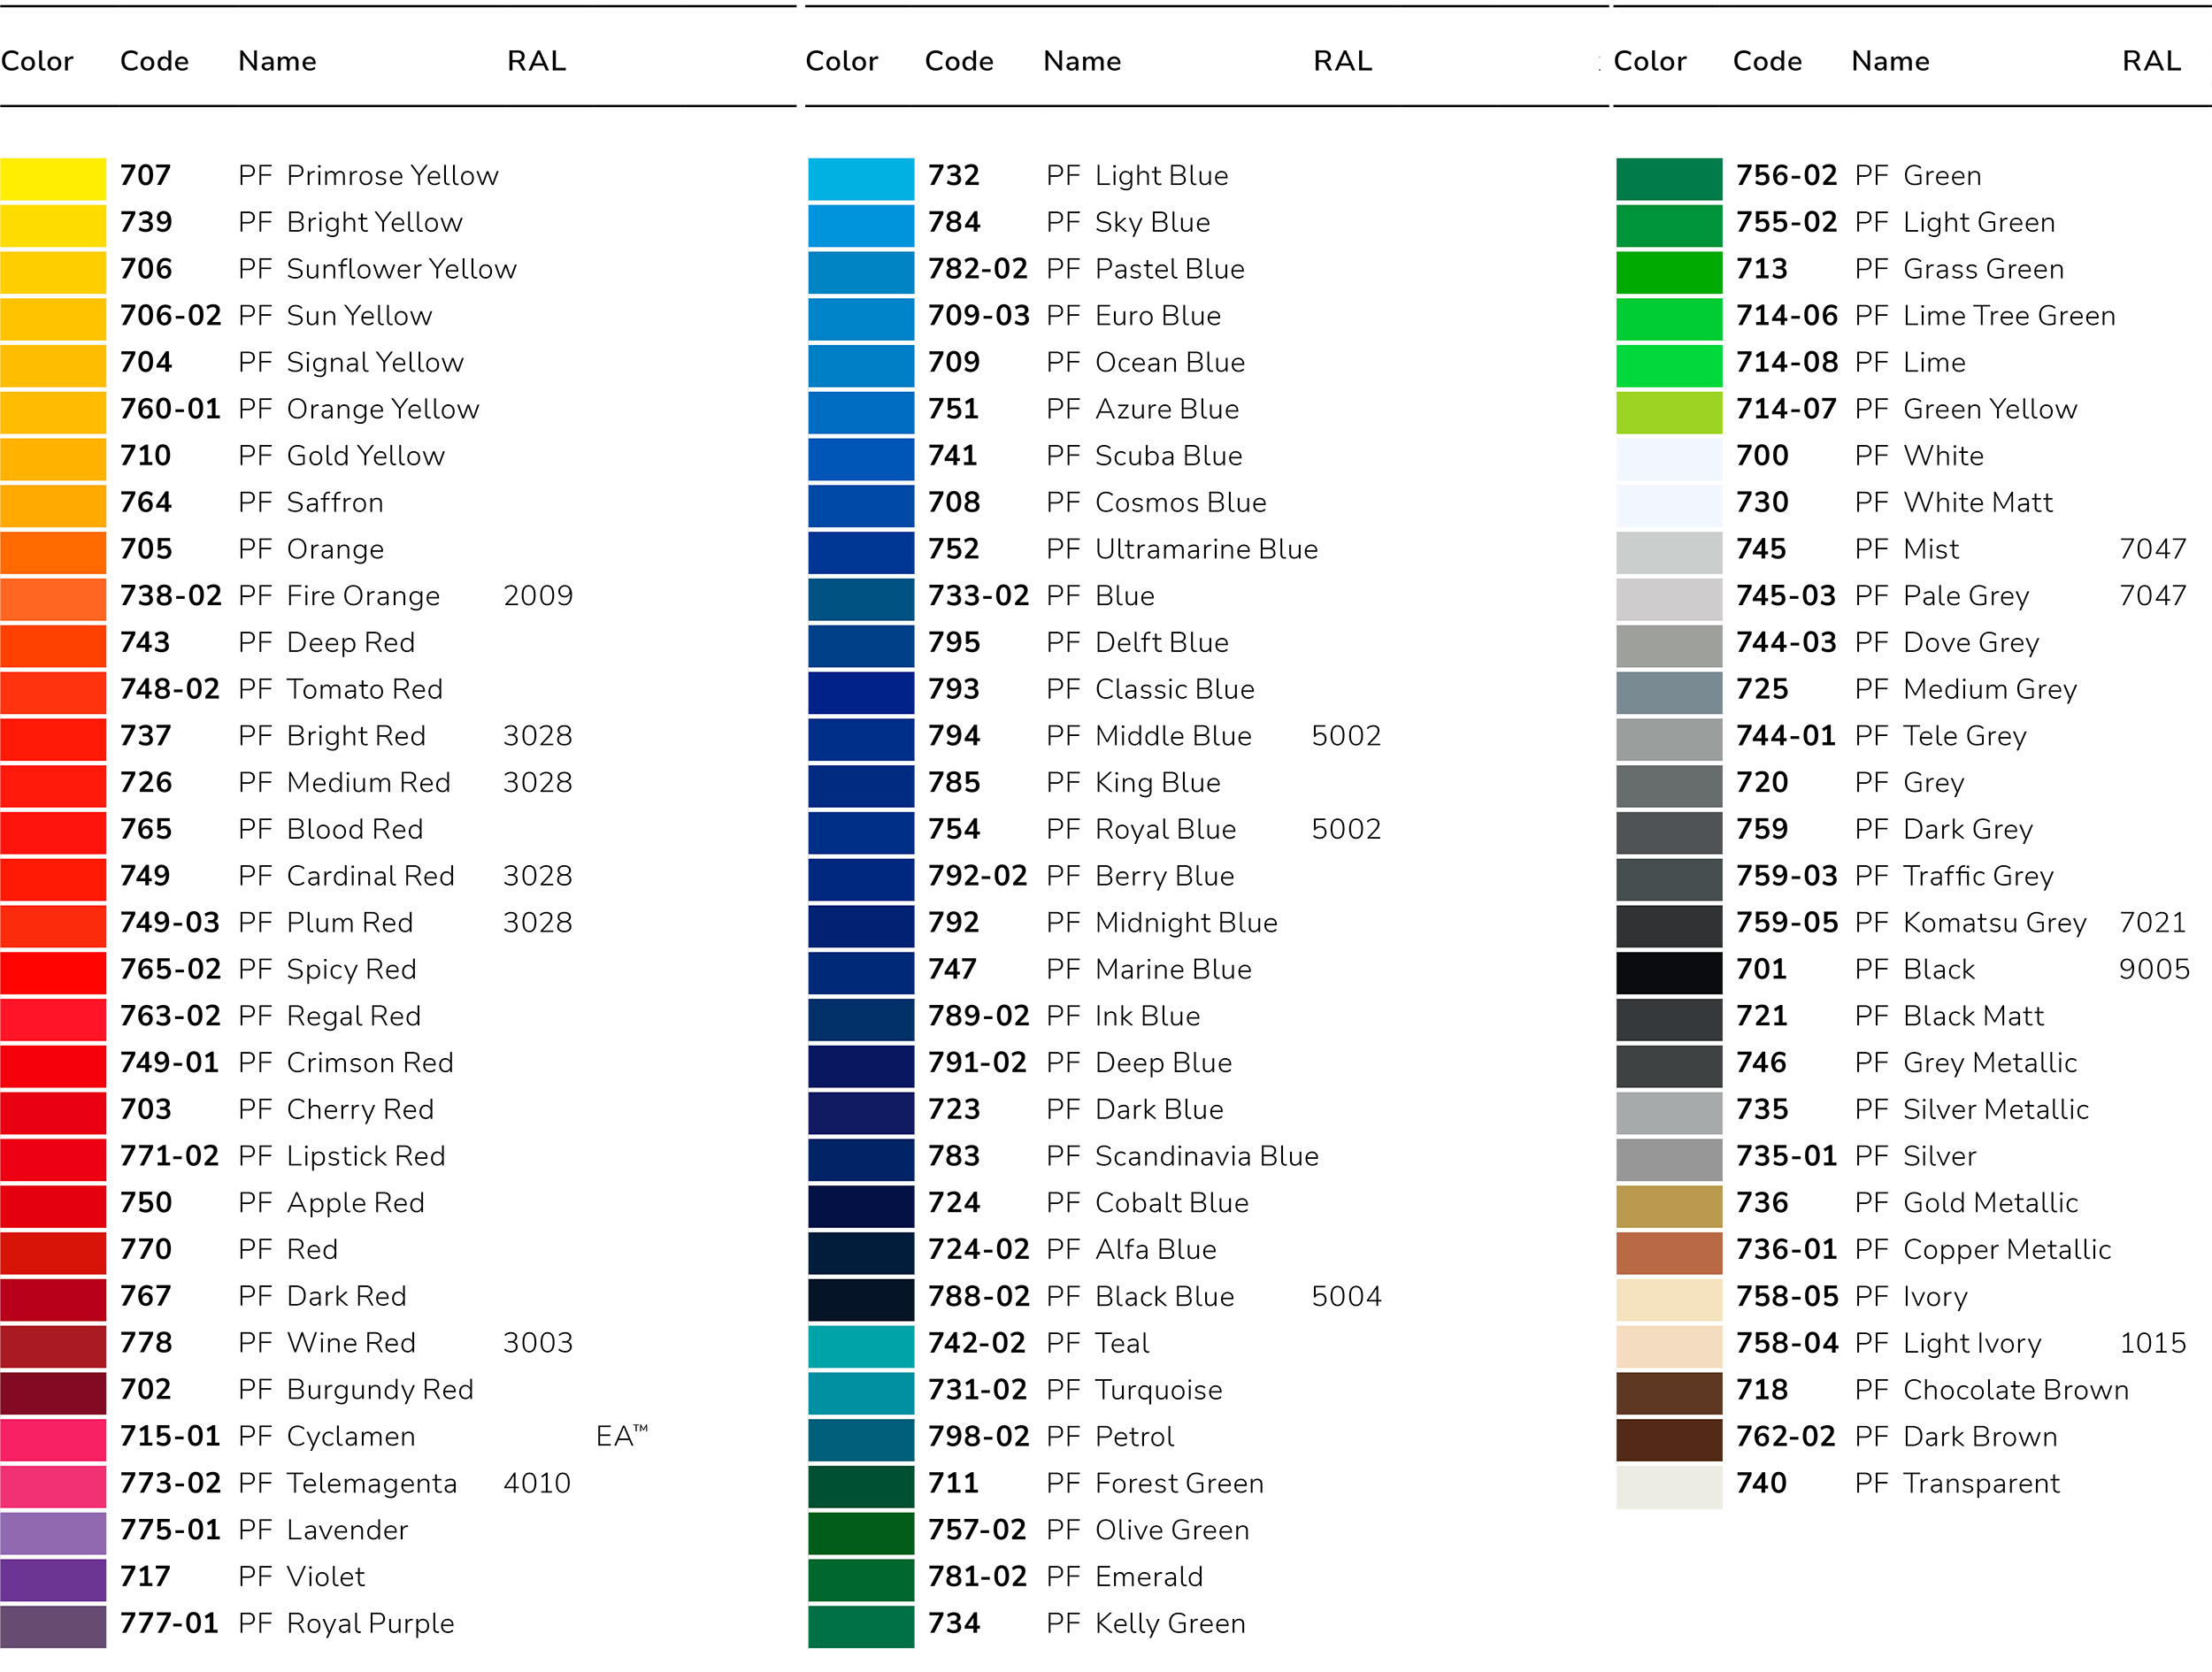The width and height of the screenshot is (2212, 1672).
Task: Select the Kelly Green swatch for code 734
Action: [x=861, y=1626]
